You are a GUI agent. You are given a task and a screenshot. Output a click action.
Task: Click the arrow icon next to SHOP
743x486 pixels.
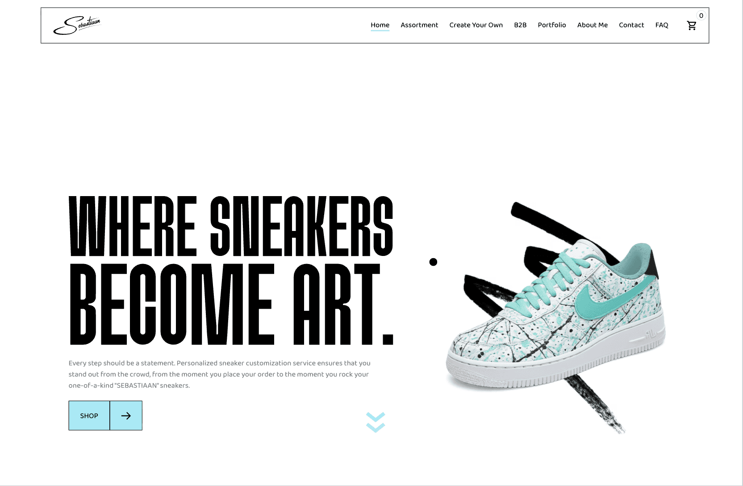126,415
